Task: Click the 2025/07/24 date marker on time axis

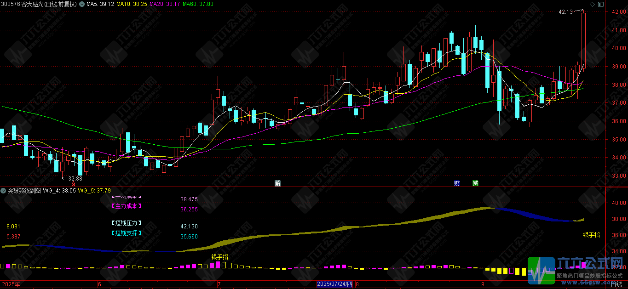Action: (334, 284)
